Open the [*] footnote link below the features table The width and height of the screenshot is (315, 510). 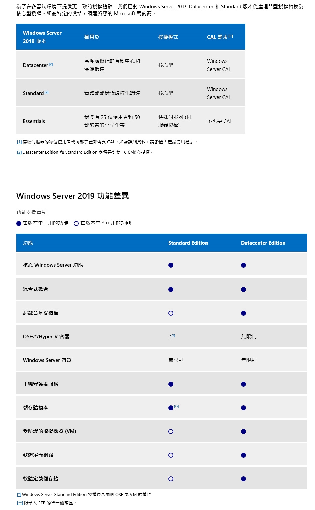pos(19,495)
